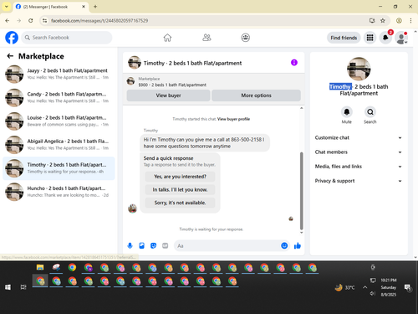Open the apps grid menu icon

[370, 38]
